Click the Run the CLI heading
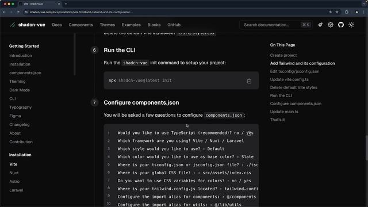The image size is (368, 207). [119, 50]
